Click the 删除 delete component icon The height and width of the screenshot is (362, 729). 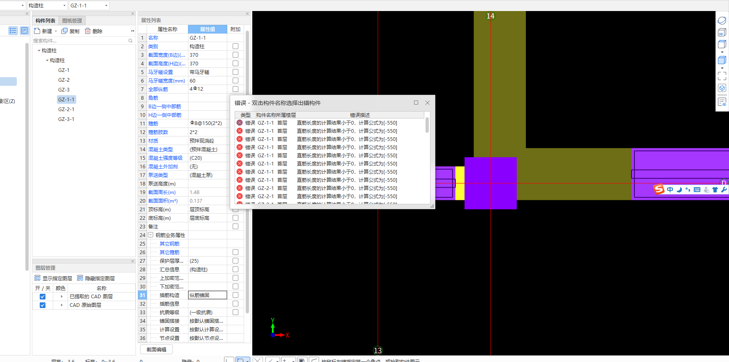pyautogui.click(x=88, y=31)
